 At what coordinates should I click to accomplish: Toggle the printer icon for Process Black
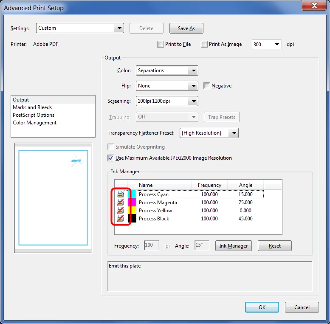pyautogui.click(x=120, y=218)
